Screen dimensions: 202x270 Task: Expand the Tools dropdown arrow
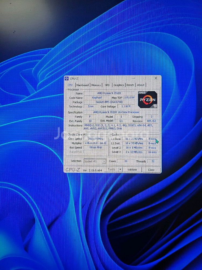click(x=120, y=170)
